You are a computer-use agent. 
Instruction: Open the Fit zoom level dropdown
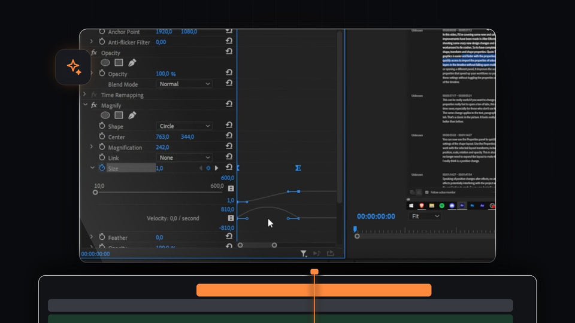425,217
